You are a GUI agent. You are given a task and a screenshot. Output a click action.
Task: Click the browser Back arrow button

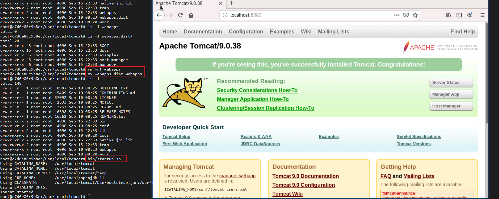pos(159,15)
